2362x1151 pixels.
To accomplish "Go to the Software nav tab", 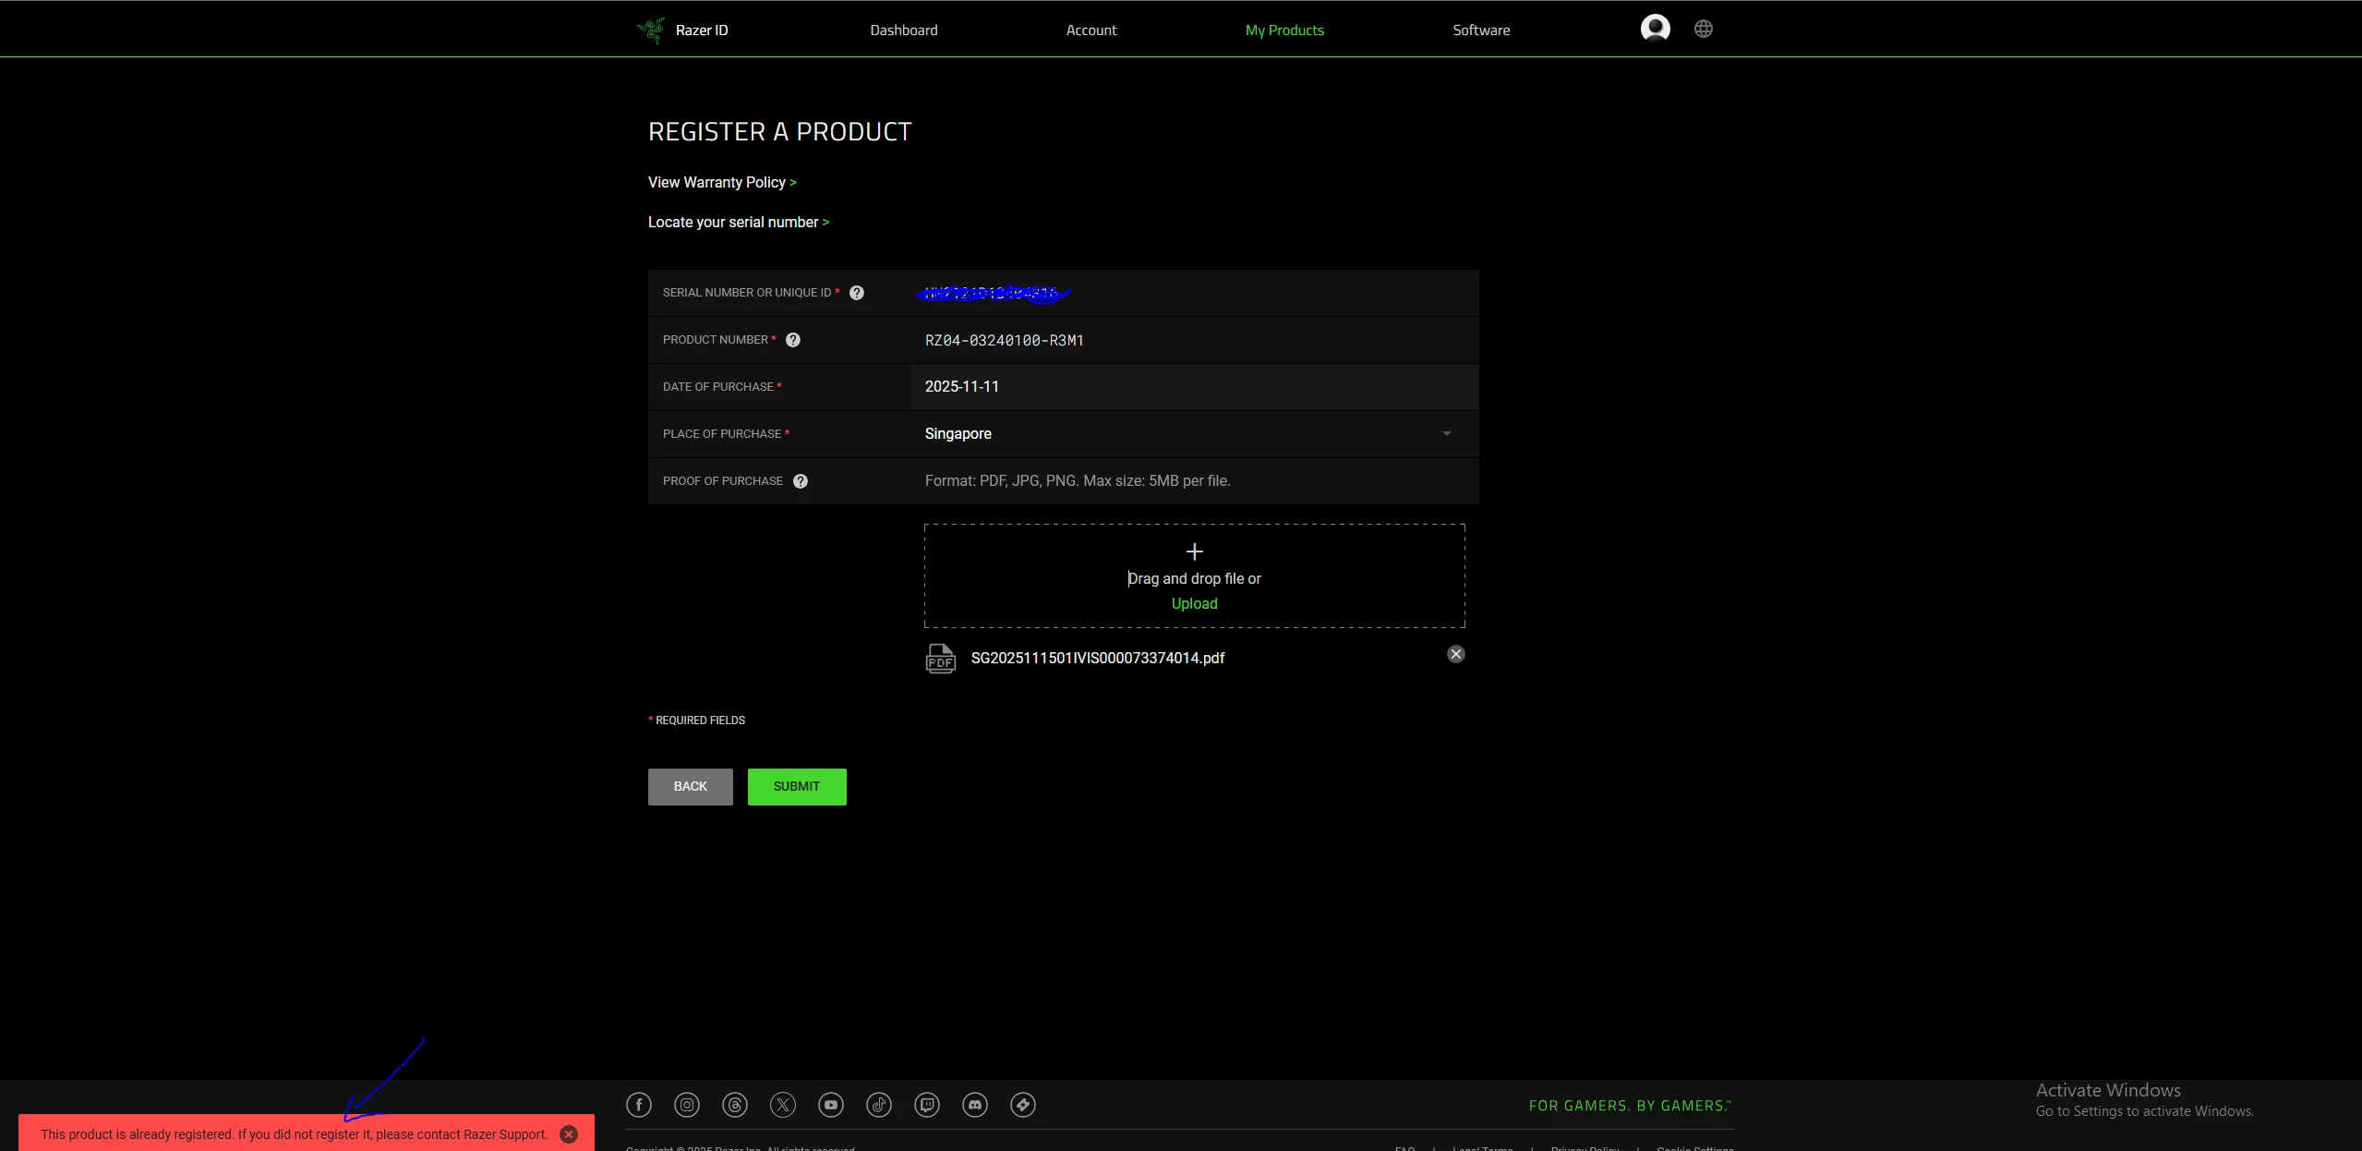I will [1481, 30].
